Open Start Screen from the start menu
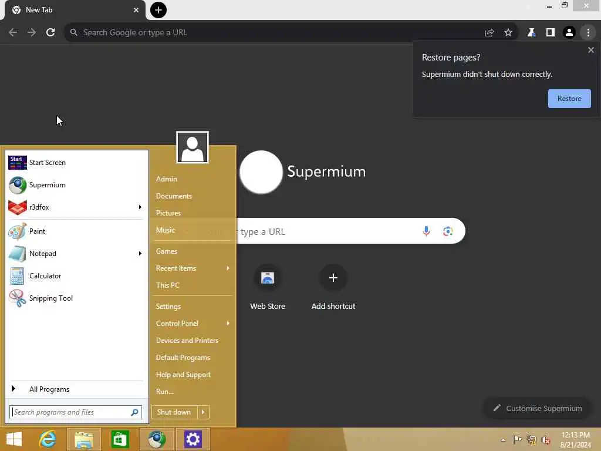 click(76, 163)
